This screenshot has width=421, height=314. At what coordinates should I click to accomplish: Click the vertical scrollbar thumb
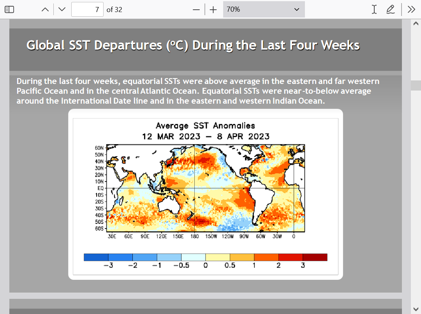pyautogui.click(x=415, y=85)
